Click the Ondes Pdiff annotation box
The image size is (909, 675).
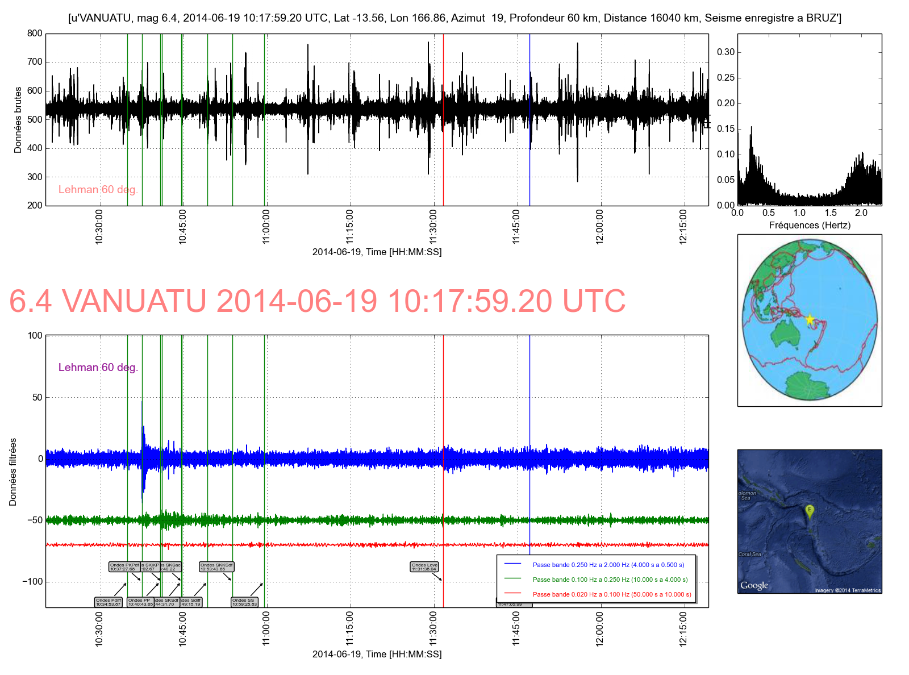[x=109, y=602]
